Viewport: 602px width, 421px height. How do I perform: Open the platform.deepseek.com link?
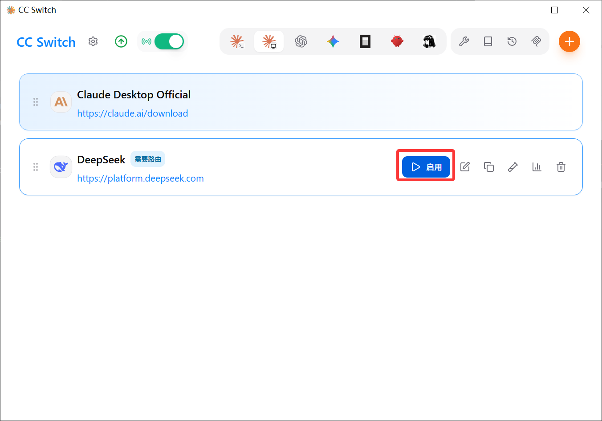(x=141, y=178)
